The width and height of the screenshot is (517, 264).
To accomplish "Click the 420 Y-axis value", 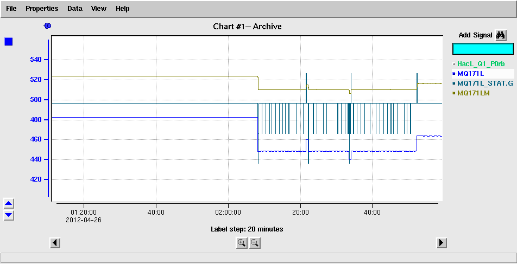I will (x=35, y=180).
